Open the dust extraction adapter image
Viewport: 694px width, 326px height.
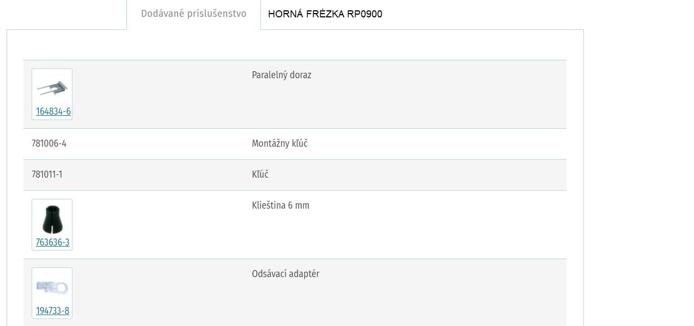[52, 287]
